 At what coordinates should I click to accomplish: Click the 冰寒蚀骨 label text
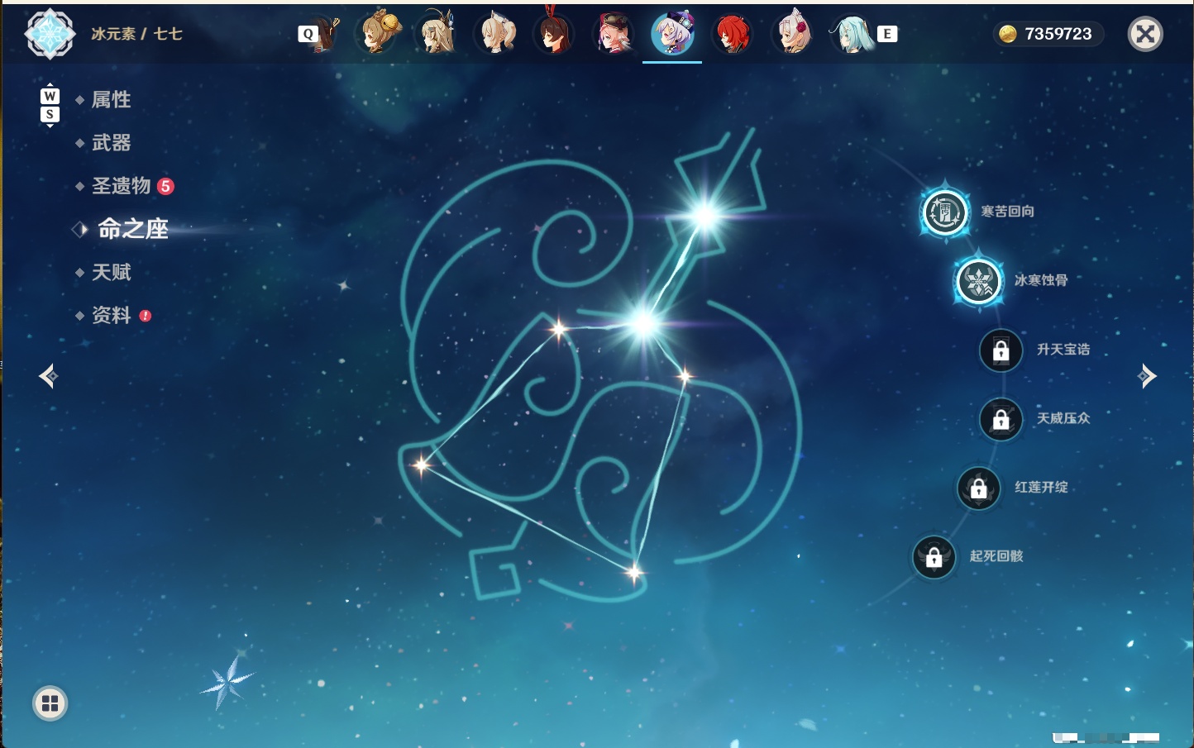tap(1041, 280)
